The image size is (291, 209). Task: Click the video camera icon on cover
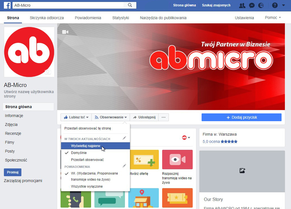pyautogui.click(x=65, y=32)
